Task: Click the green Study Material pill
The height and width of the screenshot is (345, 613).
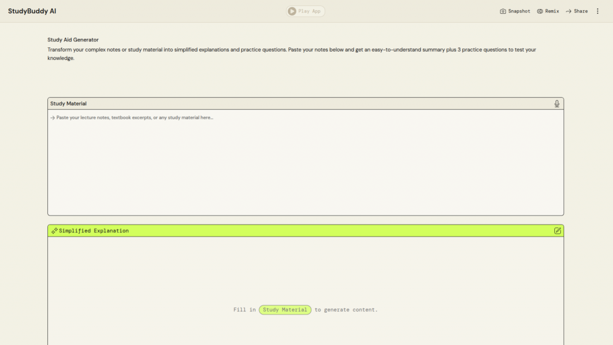Action: pos(285,310)
